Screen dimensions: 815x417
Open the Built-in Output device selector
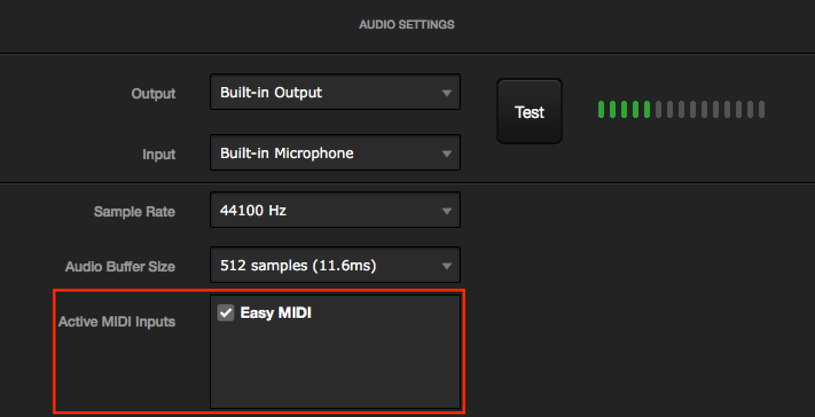pos(335,92)
